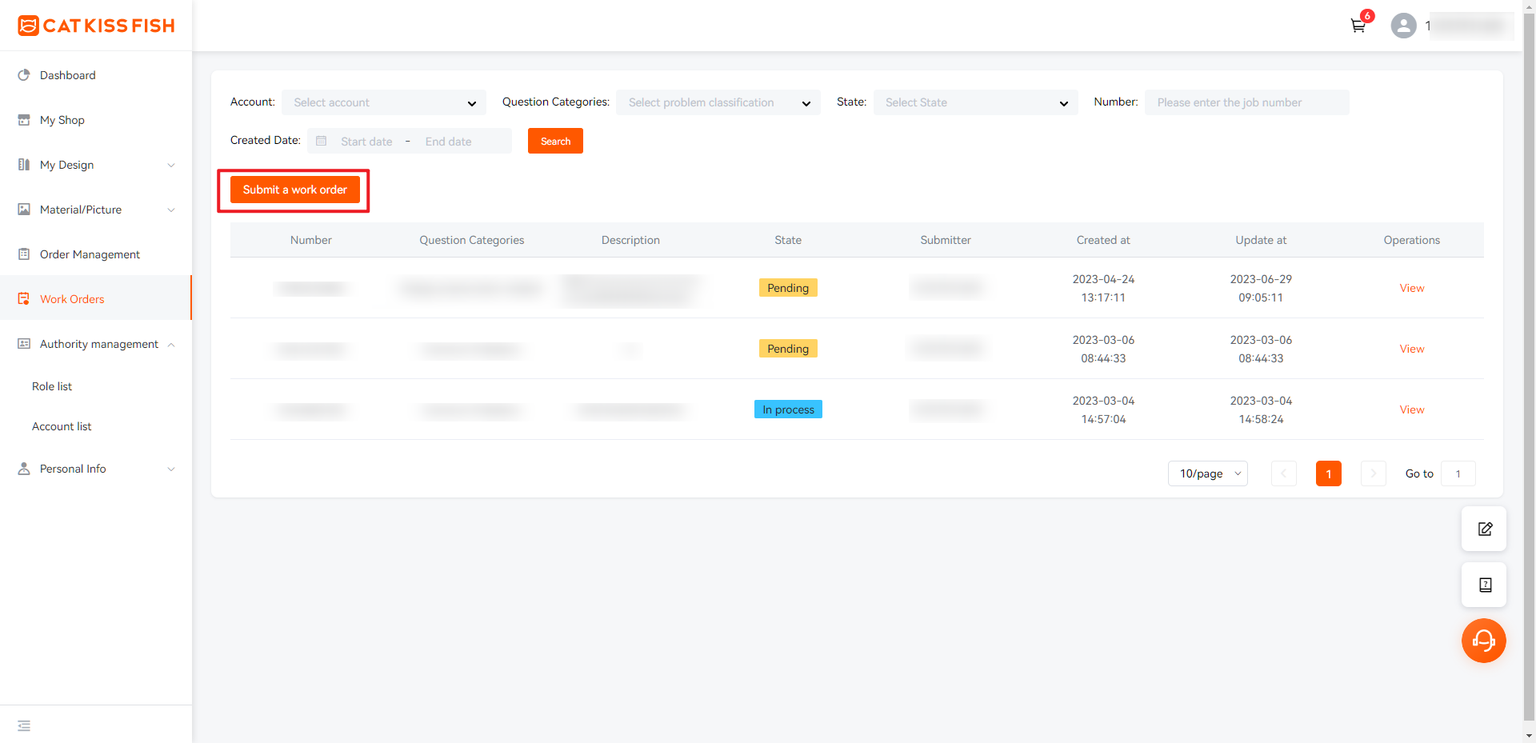
Task: Go to the next page arrow
Action: click(x=1374, y=473)
